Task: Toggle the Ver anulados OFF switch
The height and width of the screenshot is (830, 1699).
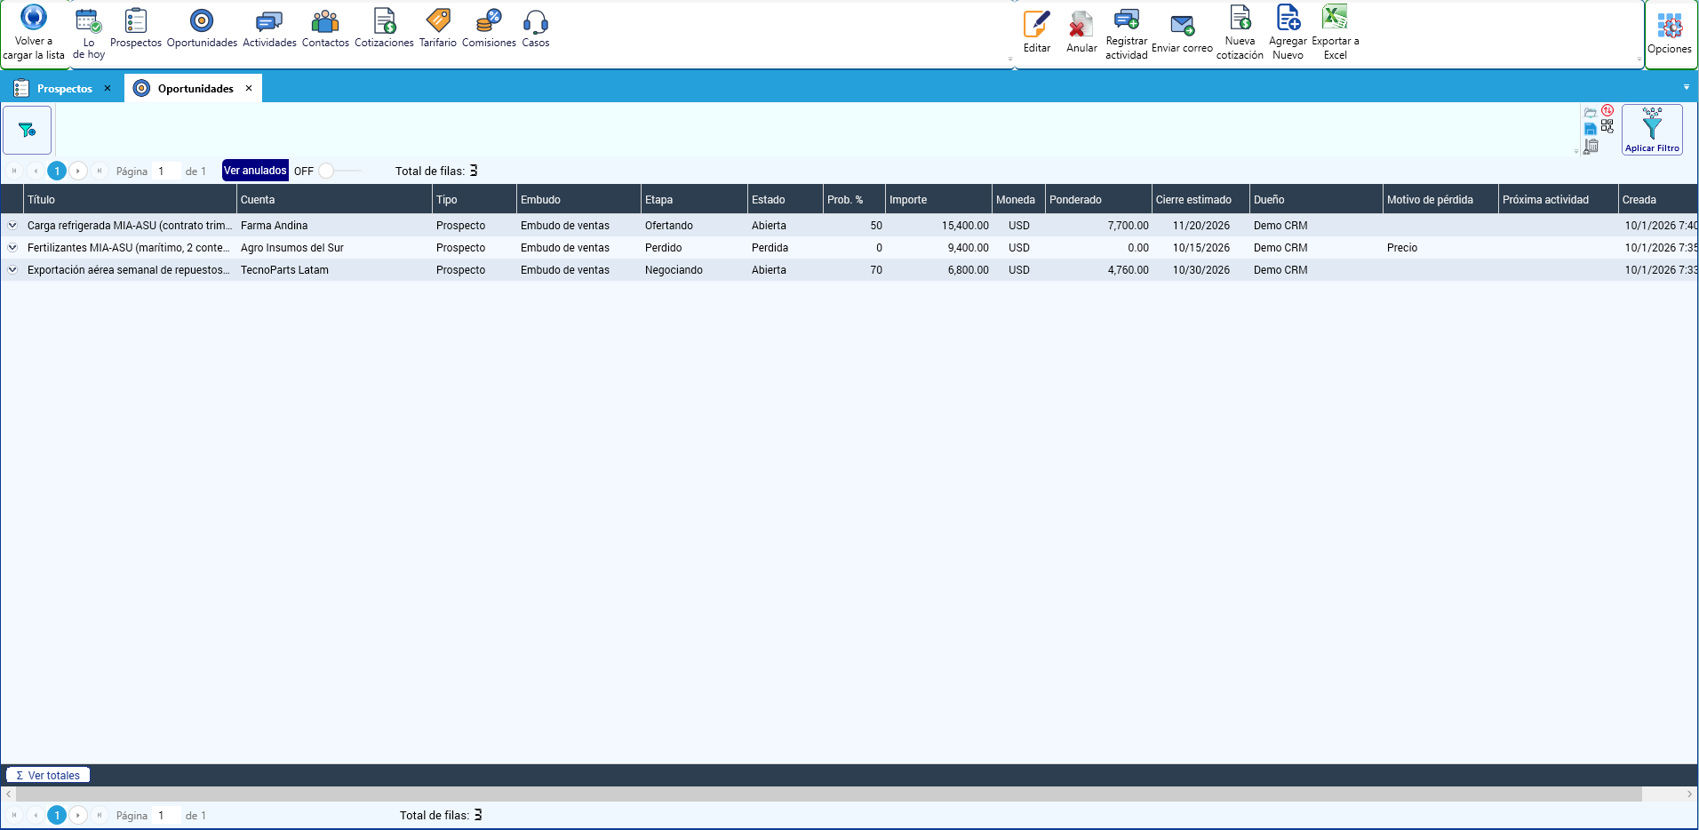Action: coord(339,171)
